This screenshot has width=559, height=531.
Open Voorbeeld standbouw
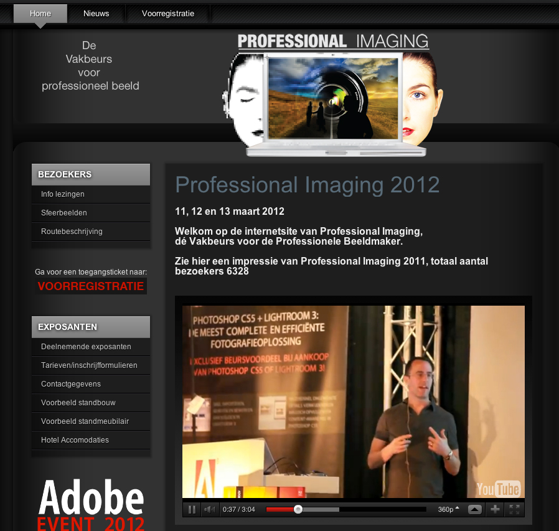point(91,403)
